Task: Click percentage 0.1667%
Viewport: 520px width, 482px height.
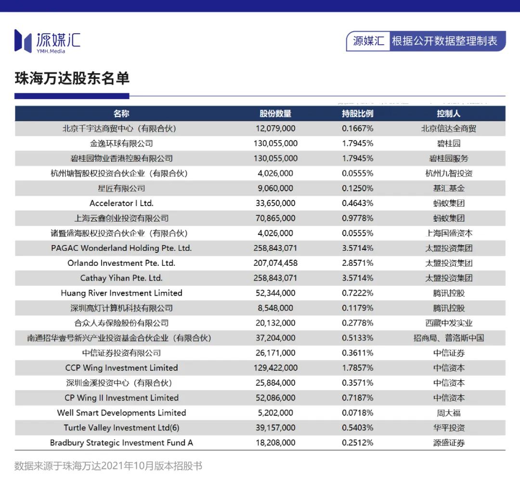Action: 357,129
